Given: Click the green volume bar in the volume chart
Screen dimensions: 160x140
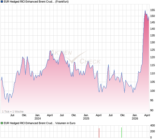Looking at the screenshot, I should click(122, 133).
